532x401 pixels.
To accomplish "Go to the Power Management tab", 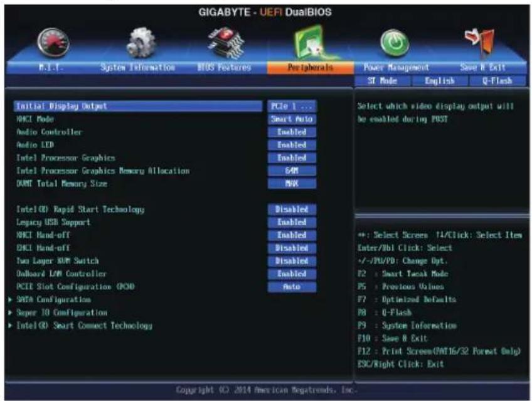I will [x=396, y=68].
